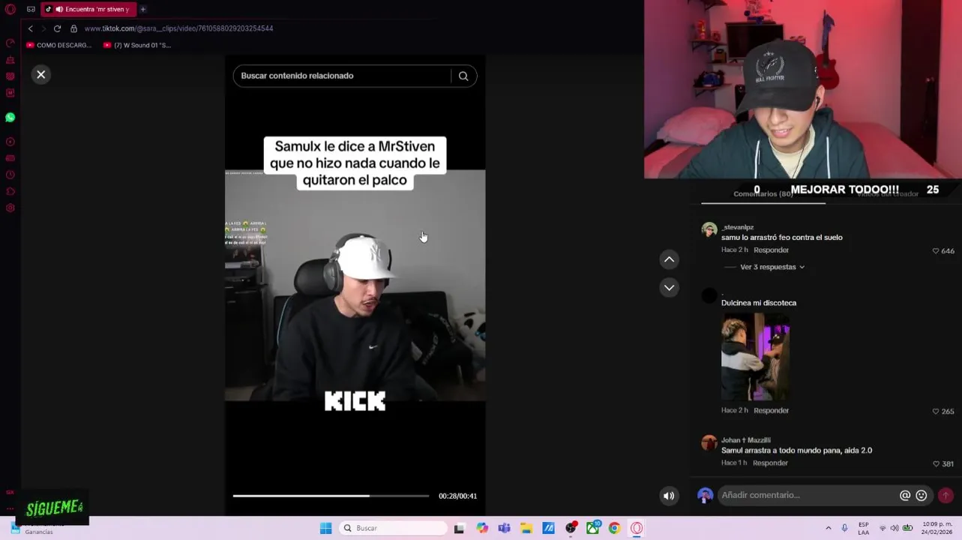Click the search magnifier icon in video

click(463, 76)
